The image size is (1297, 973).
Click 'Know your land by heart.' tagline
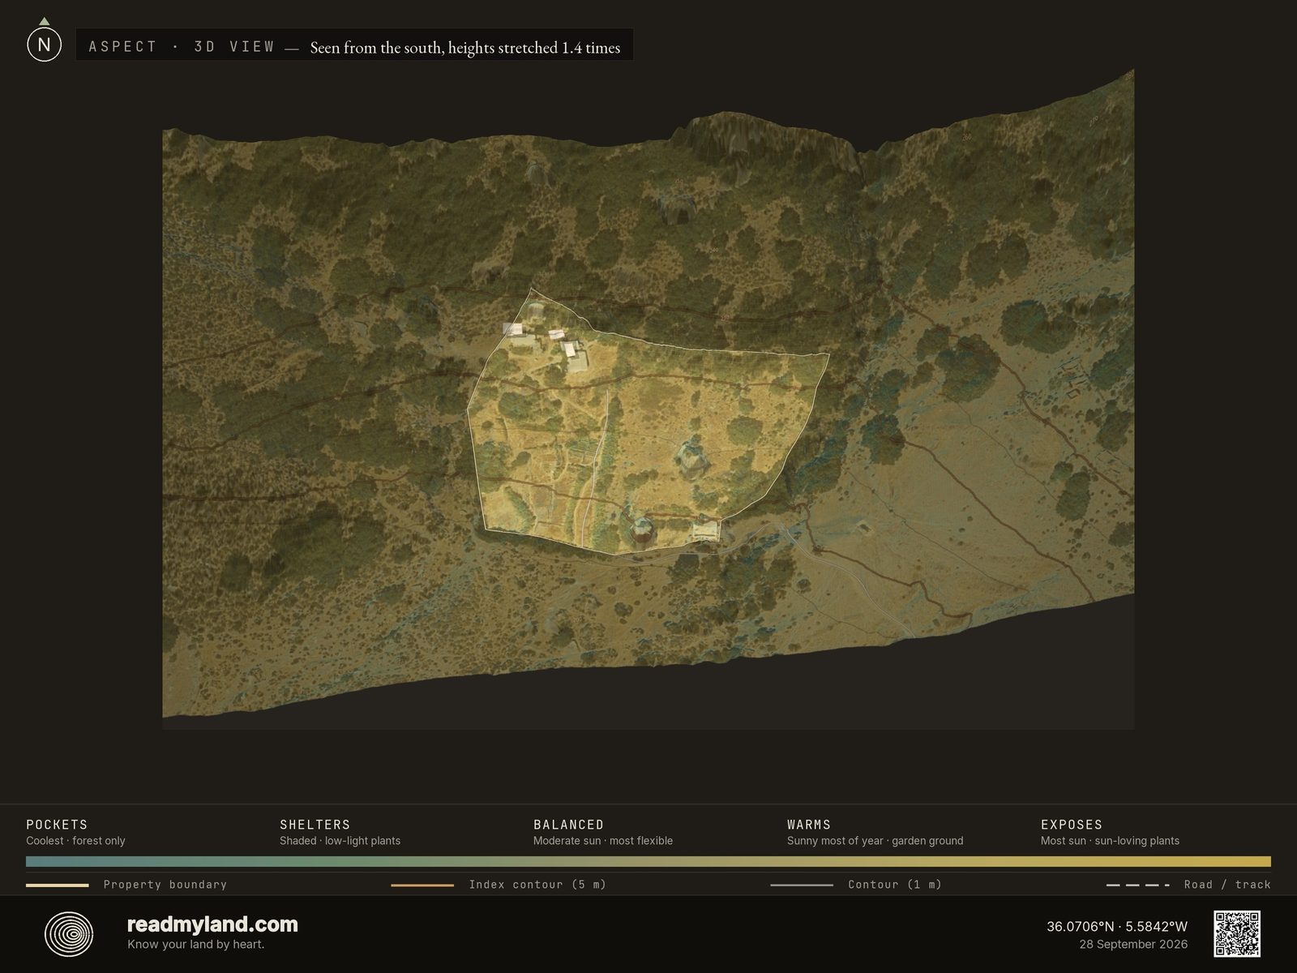(195, 945)
